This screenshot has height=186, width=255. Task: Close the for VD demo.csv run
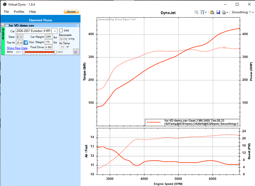[x=78, y=25]
